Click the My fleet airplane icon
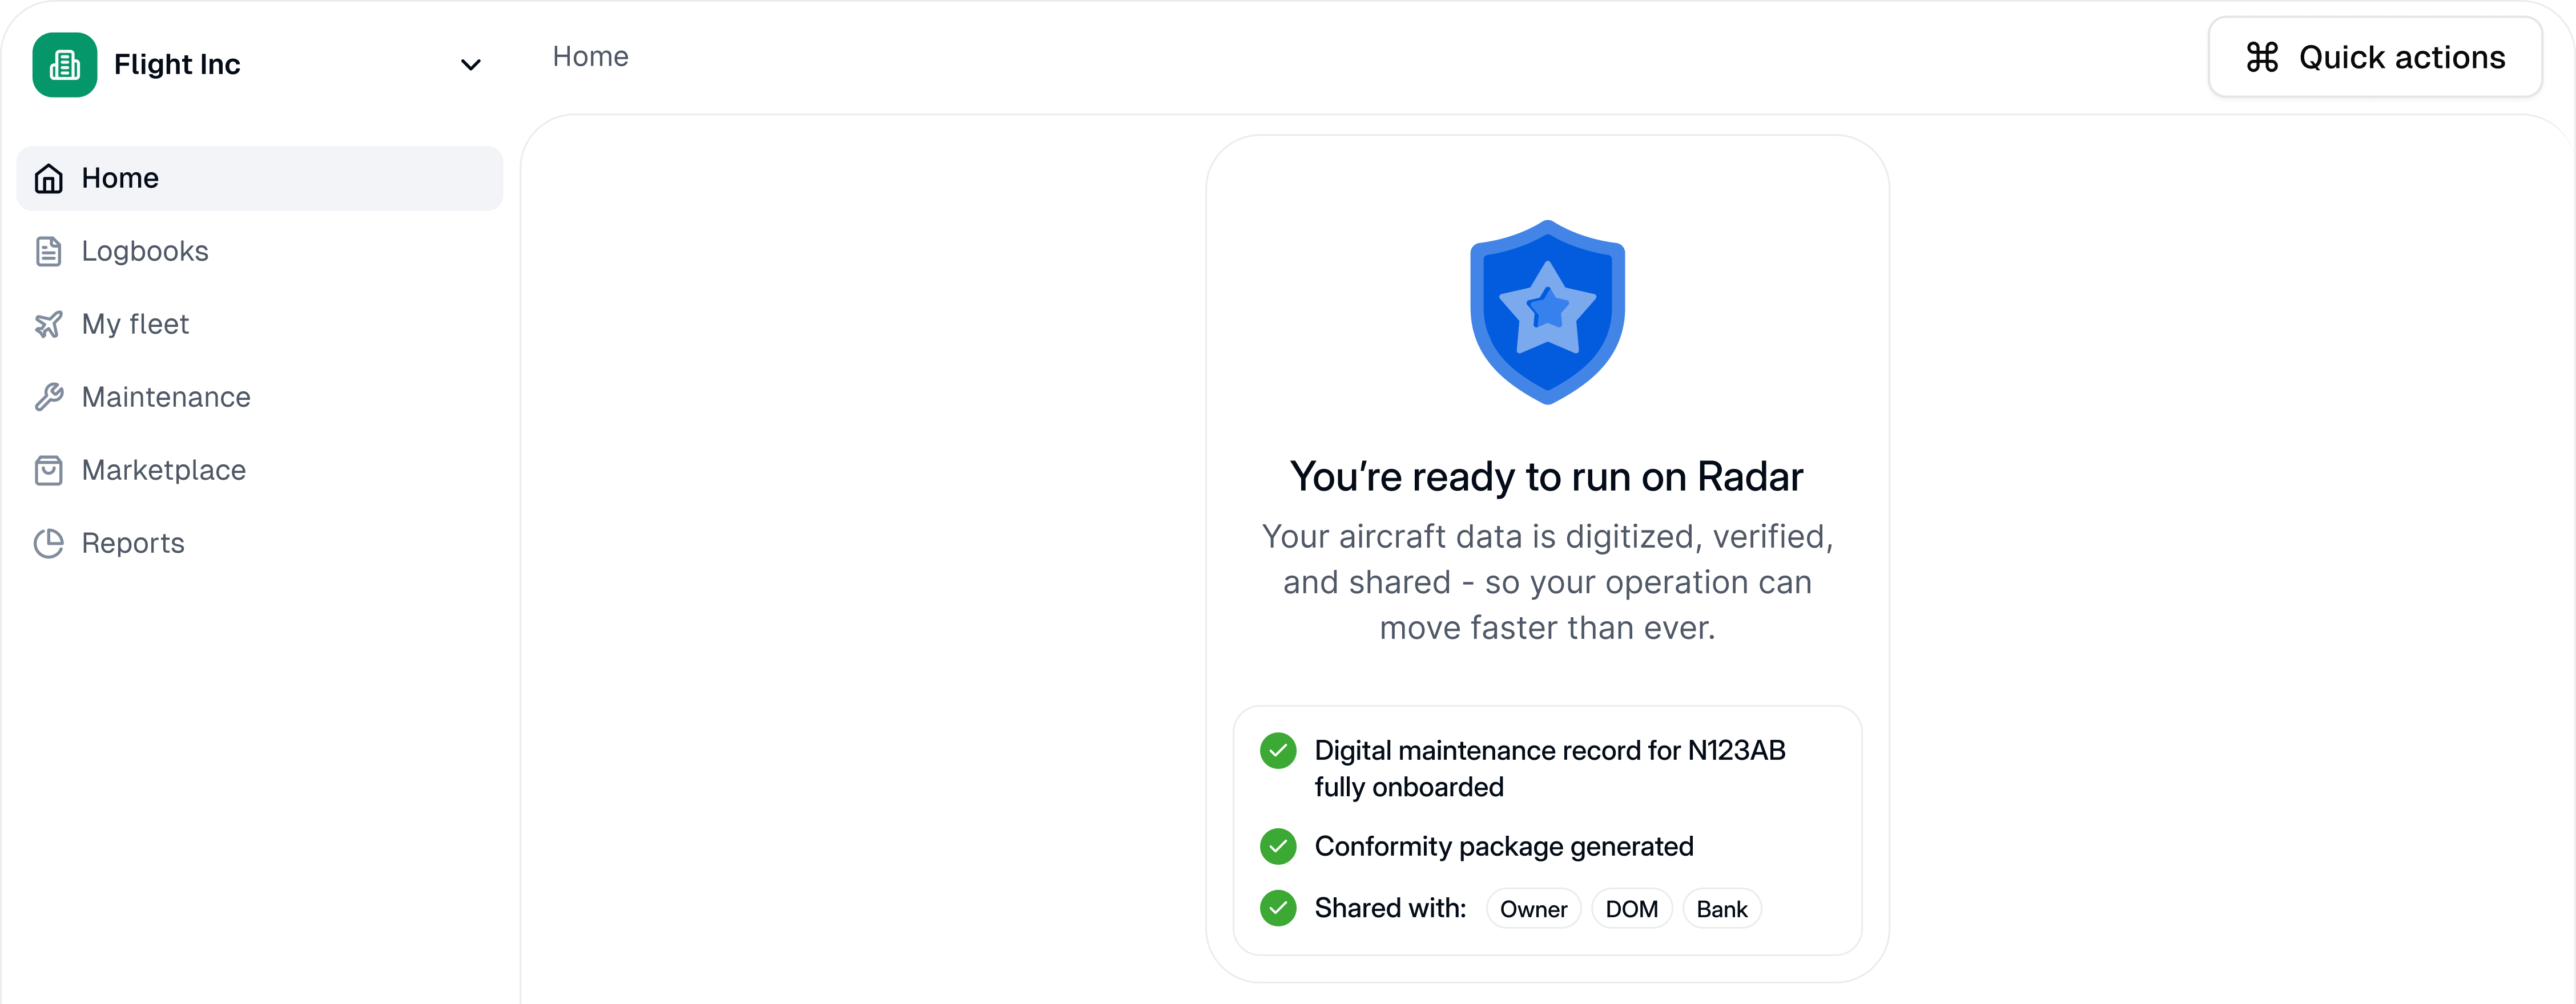 coord(49,325)
